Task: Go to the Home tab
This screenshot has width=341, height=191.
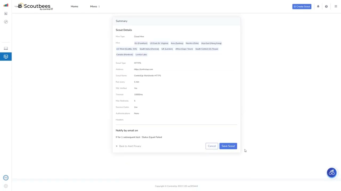Action: [x=74, y=6]
